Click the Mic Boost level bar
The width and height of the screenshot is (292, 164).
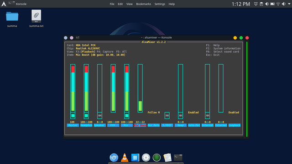[x=140, y=88]
